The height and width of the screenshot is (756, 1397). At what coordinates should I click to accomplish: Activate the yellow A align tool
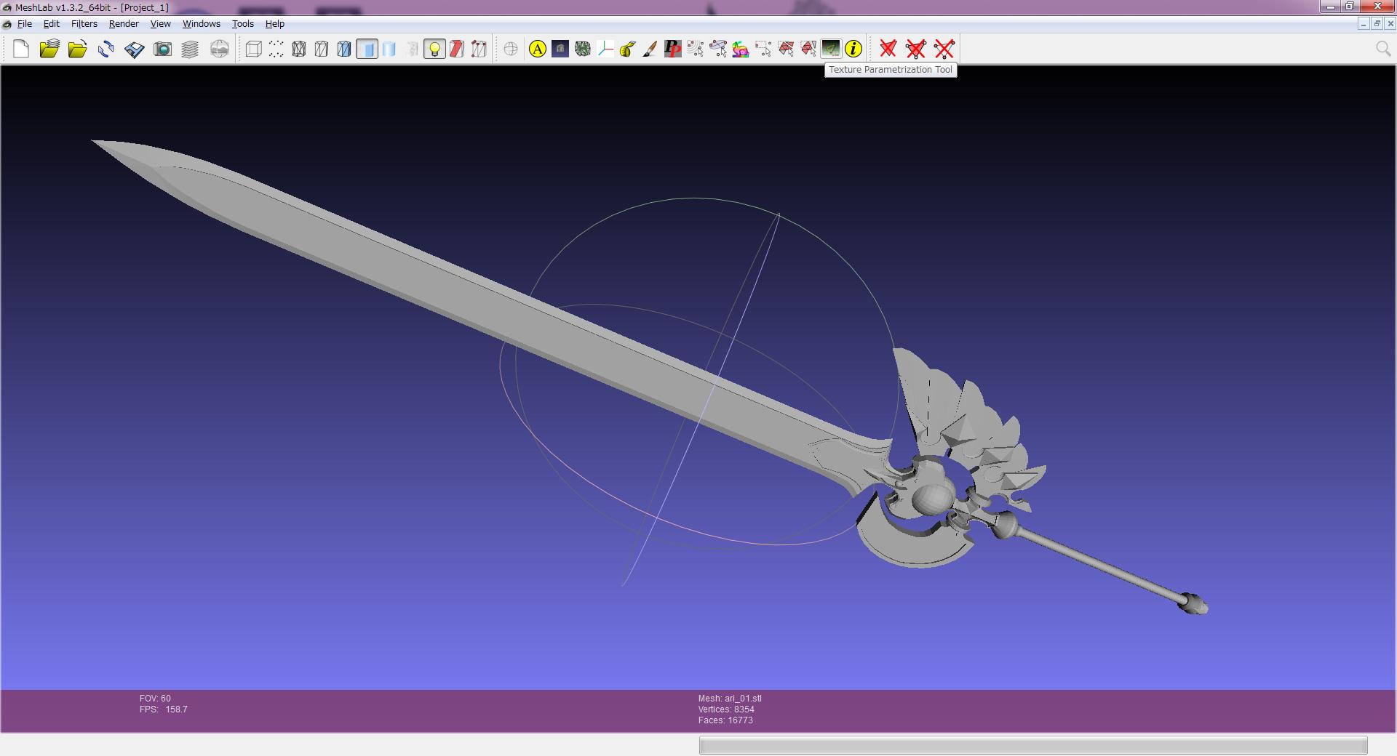(x=538, y=49)
